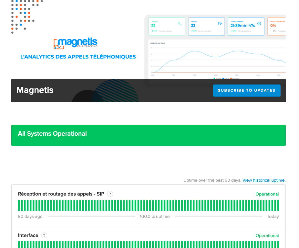Click the Operational status for SIP component
This screenshot has width=299, height=248.
pos(267,194)
